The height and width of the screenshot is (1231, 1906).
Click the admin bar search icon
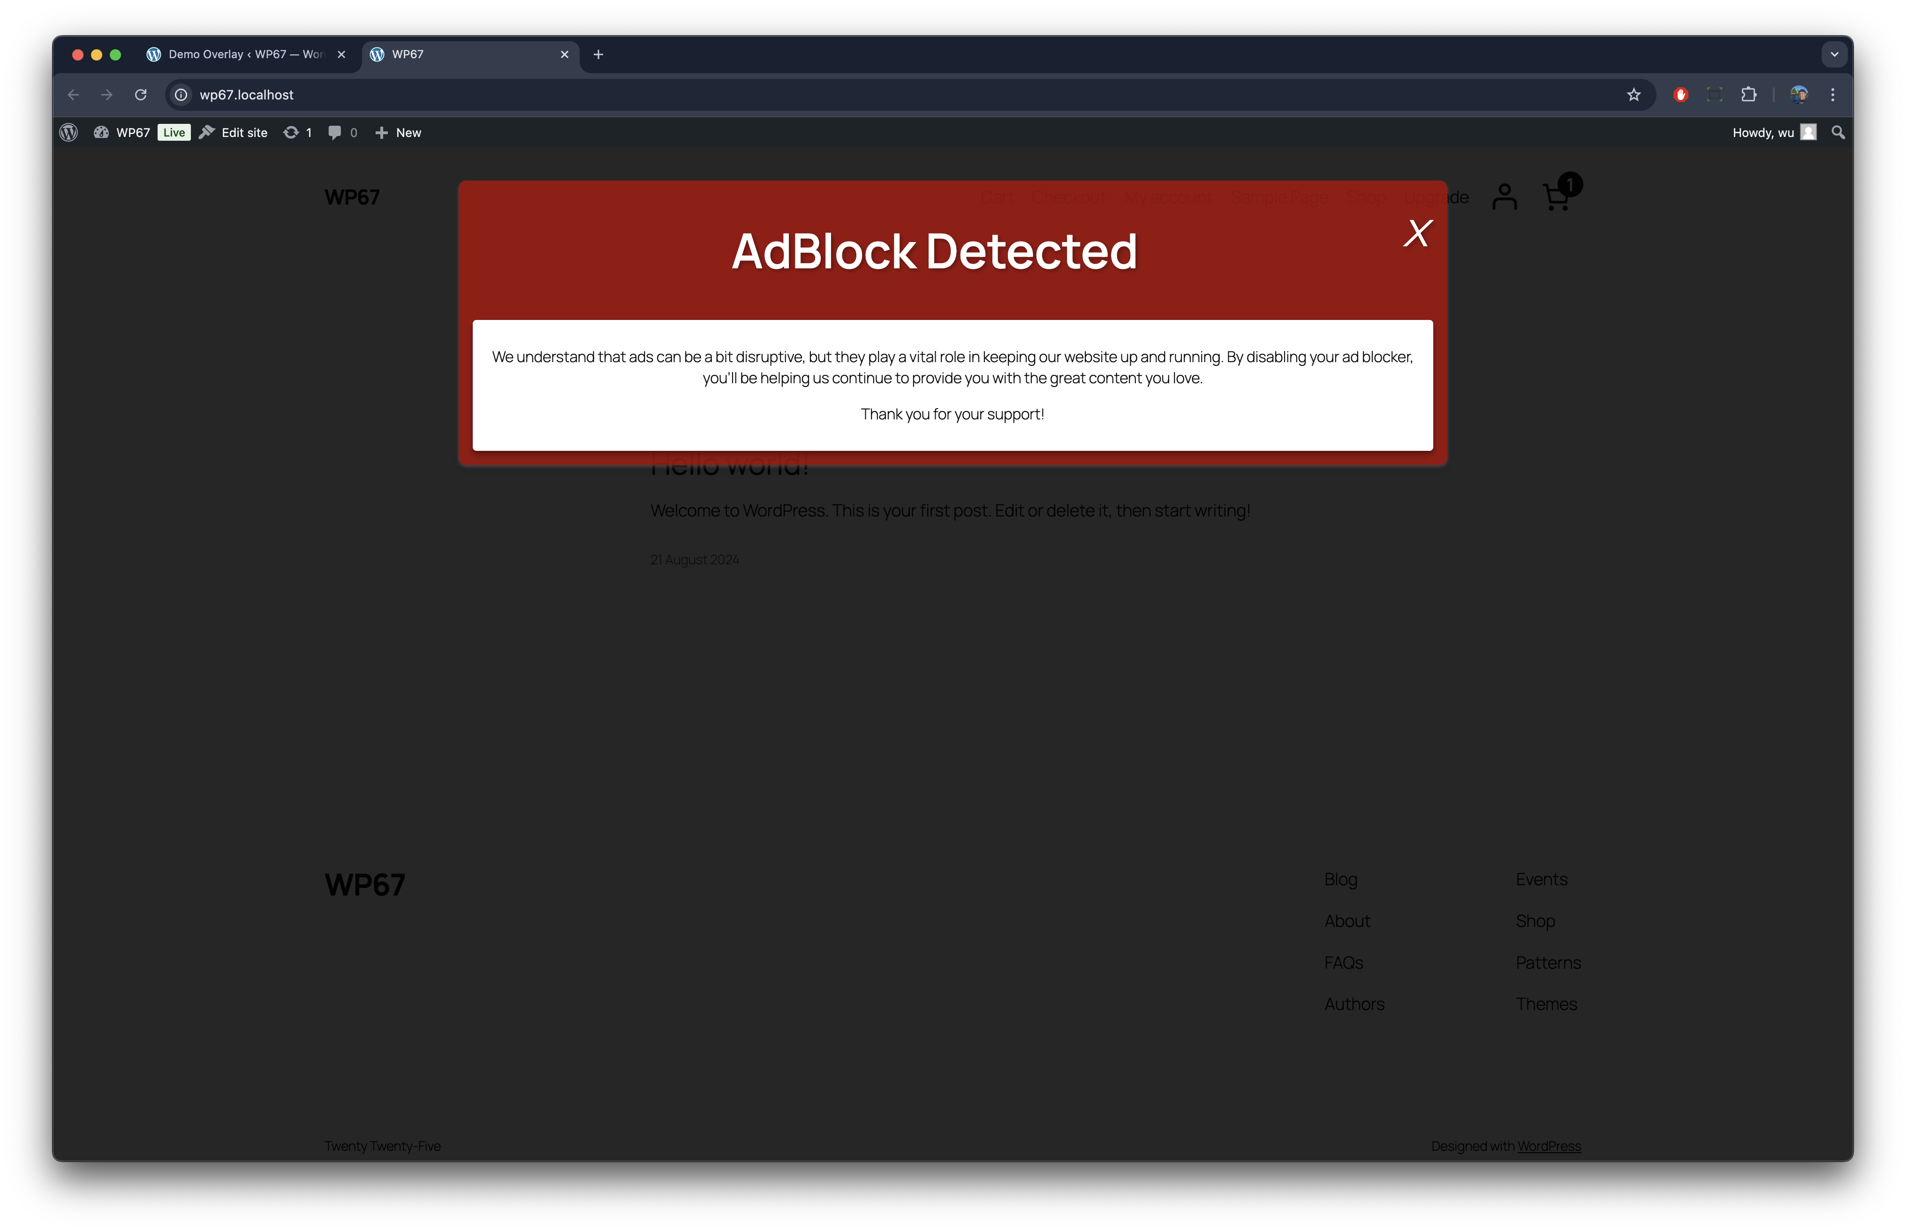[x=1838, y=133]
